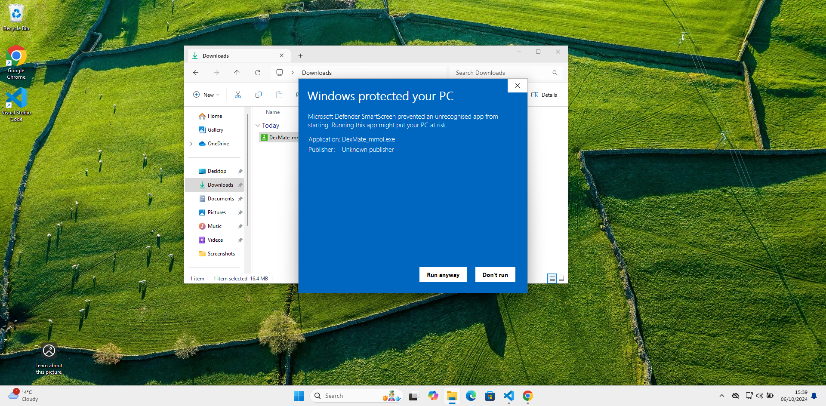Sort by the Name column header
Viewport: 826px width, 406px height.
click(x=273, y=112)
